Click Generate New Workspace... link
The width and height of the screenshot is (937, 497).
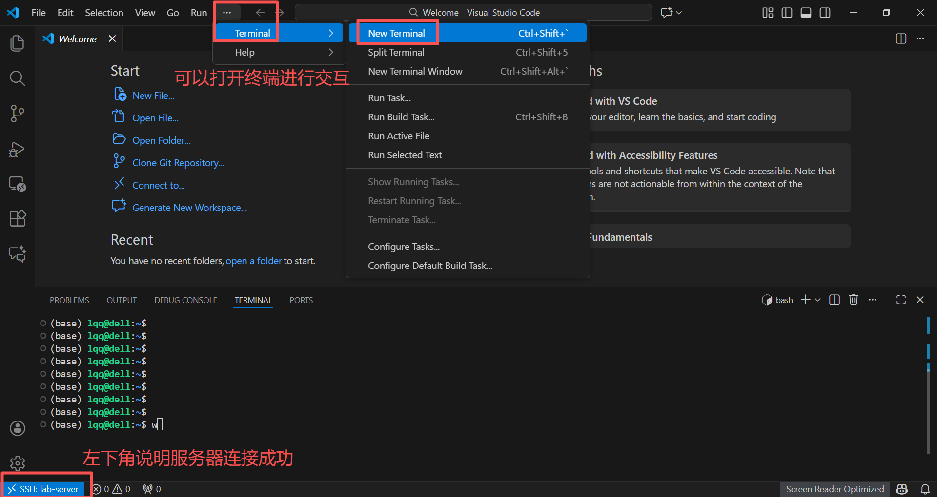(189, 208)
